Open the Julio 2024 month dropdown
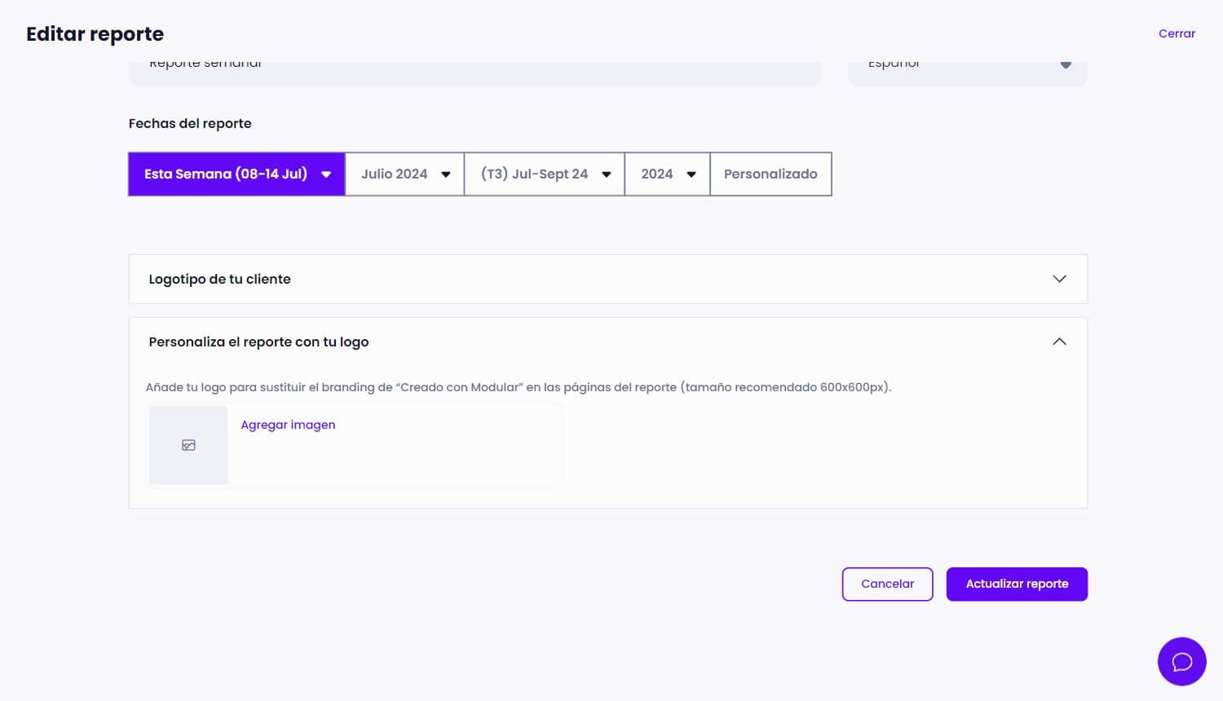The height and width of the screenshot is (701, 1223). click(405, 174)
